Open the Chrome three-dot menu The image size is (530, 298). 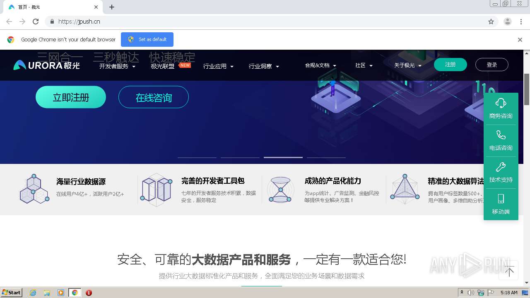521,22
